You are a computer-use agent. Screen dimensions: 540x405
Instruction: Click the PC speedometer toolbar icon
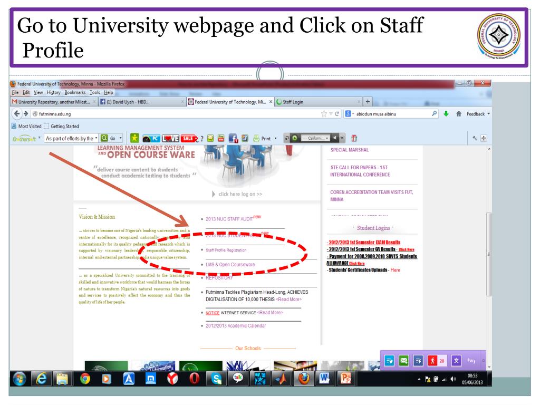click(151, 139)
